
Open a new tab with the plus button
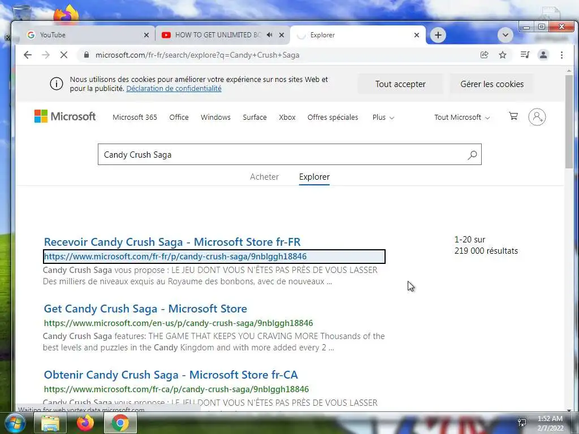pyautogui.click(x=438, y=35)
